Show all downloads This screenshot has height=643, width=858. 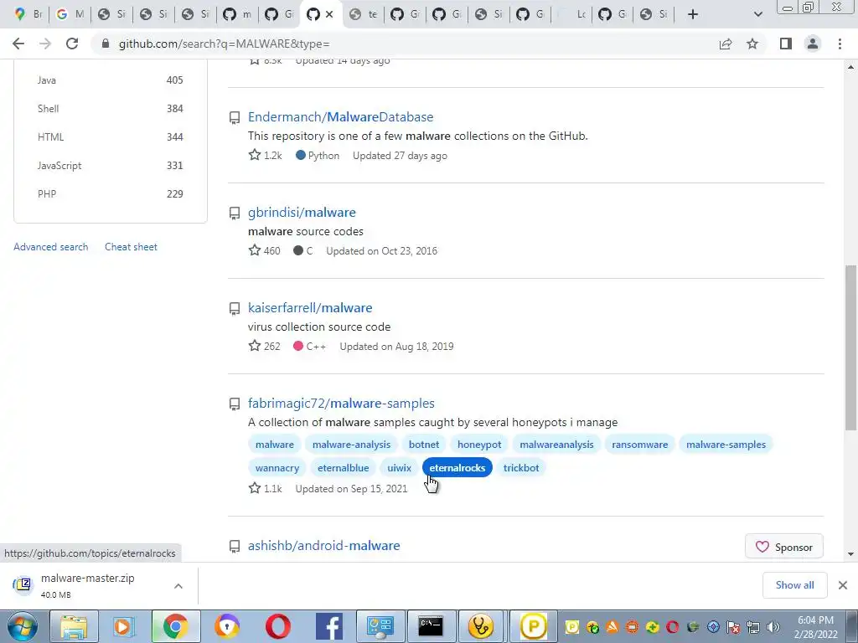coord(794,585)
